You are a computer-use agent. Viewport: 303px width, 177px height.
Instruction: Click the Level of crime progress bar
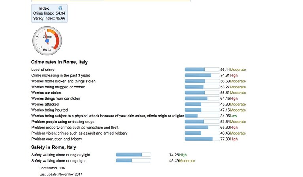pyautogui.click(x=202, y=70)
